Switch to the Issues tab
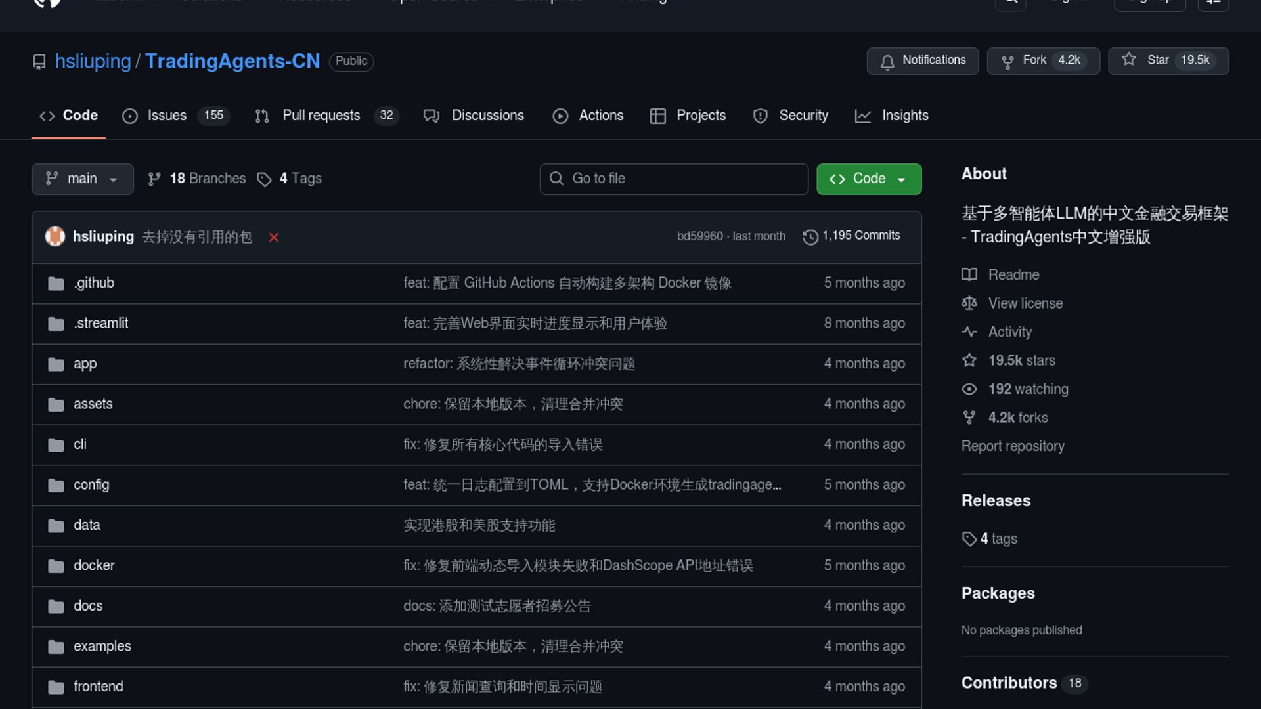 [x=167, y=116]
